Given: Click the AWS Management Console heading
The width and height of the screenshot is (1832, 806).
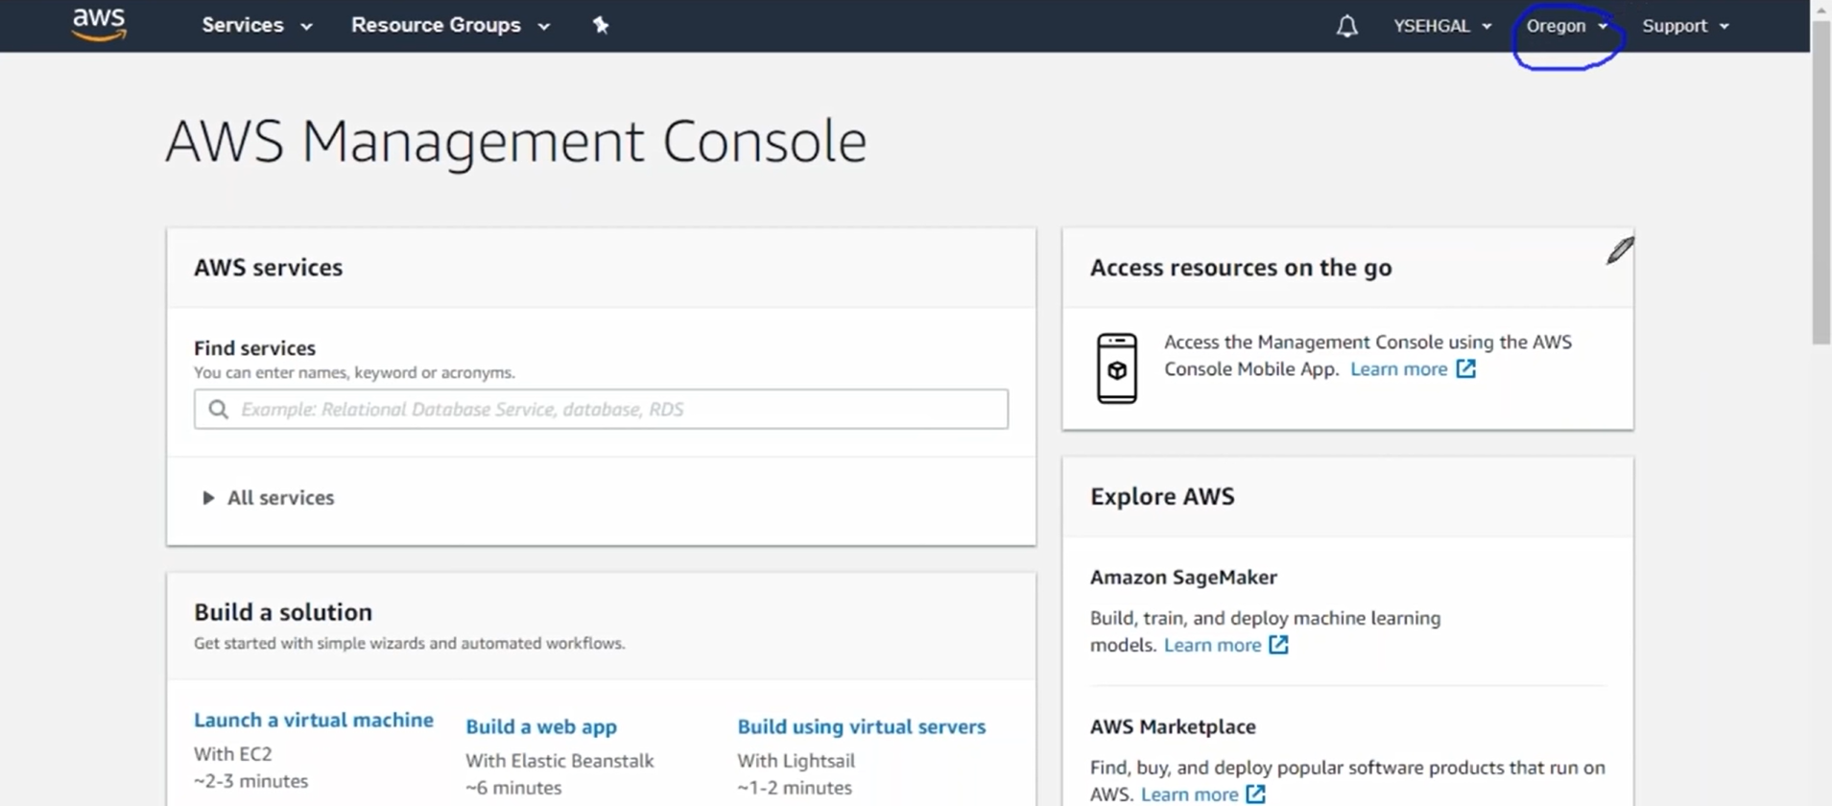Looking at the screenshot, I should pos(516,142).
